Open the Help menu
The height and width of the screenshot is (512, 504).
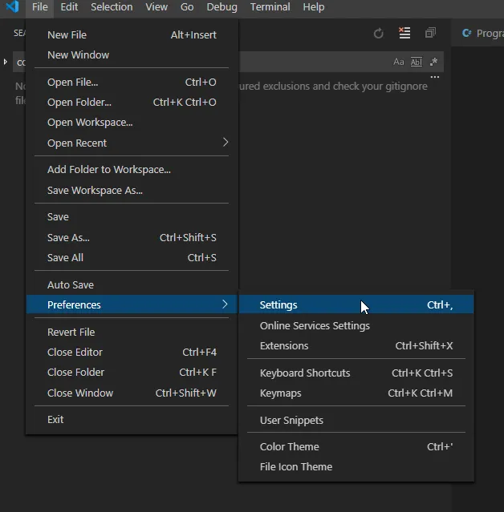(x=313, y=7)
